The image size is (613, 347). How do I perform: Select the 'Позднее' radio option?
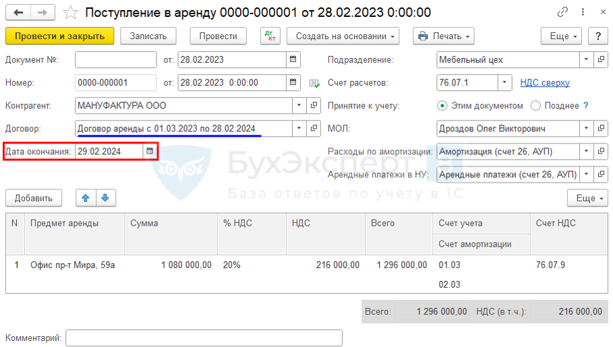point(535,106)
